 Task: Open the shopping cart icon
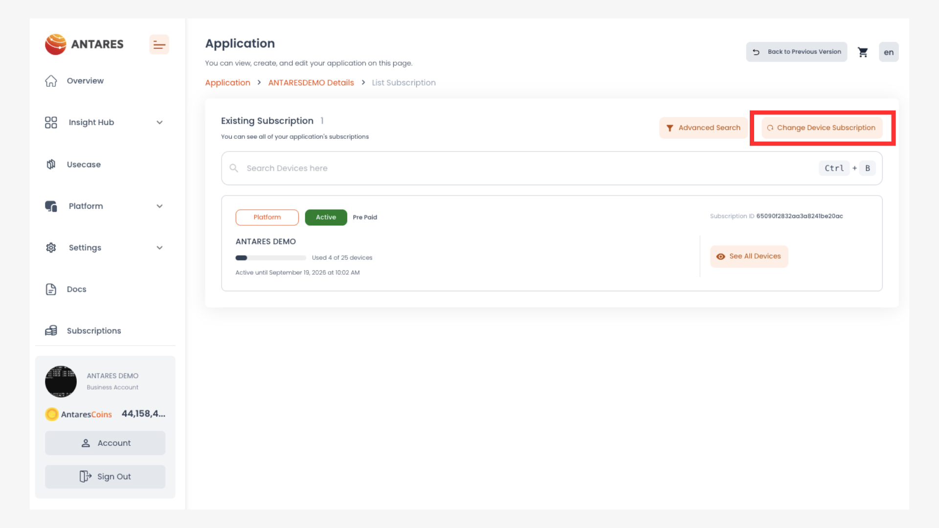click(863, 52)
